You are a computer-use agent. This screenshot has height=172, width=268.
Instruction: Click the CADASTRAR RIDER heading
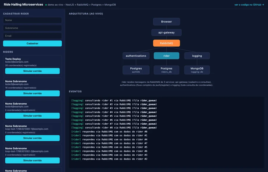pyautogui.click(x=16, y=14)
